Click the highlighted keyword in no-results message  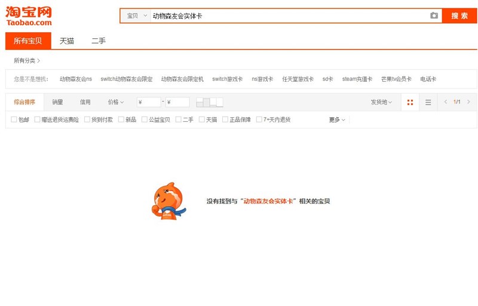268,201
